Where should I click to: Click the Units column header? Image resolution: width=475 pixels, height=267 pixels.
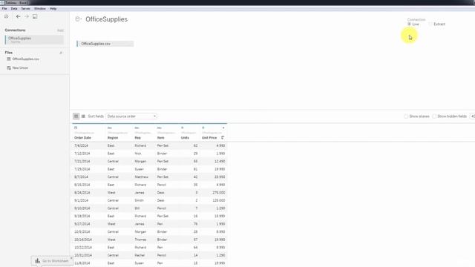(x=185, y=138)
